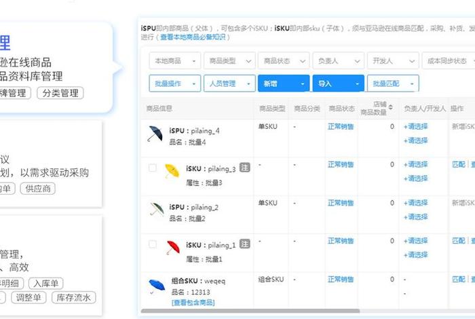Tick the checkbox for iSKU pilaing_1
The image size is (475, 319).
click(153, 244)
